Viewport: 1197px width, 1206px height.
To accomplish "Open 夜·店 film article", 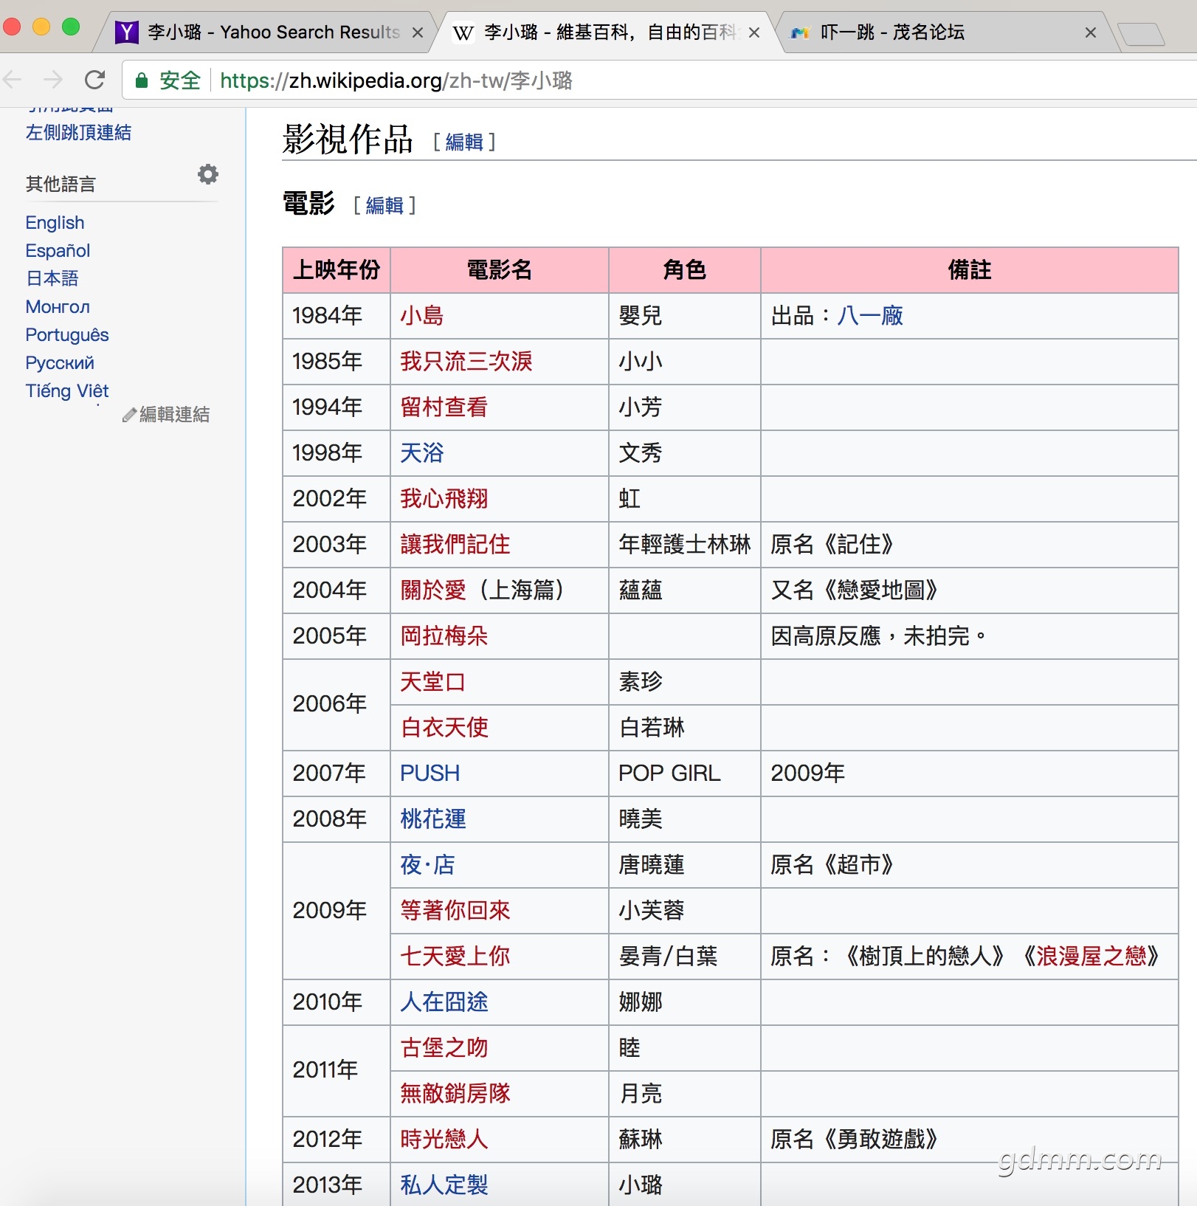I will click(427, 865).
